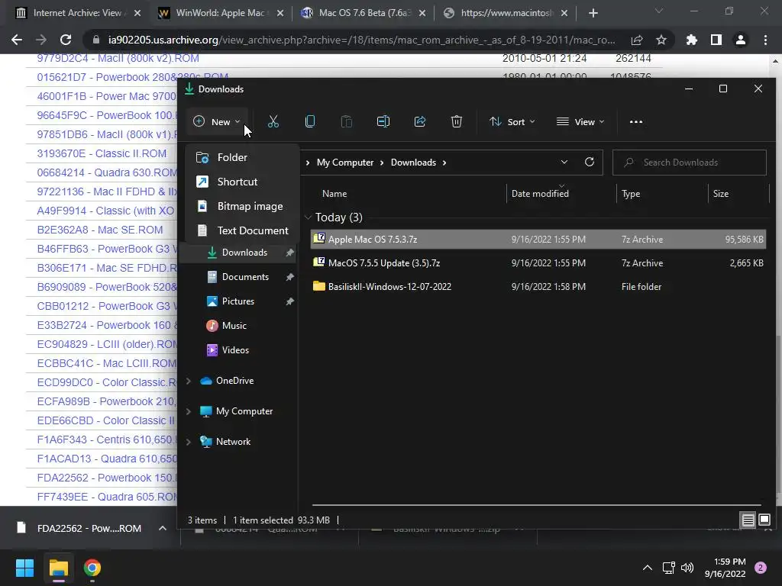Click My Computer in breadcrumb path
This screenshot has height=586, width=782.
(345, 163)
